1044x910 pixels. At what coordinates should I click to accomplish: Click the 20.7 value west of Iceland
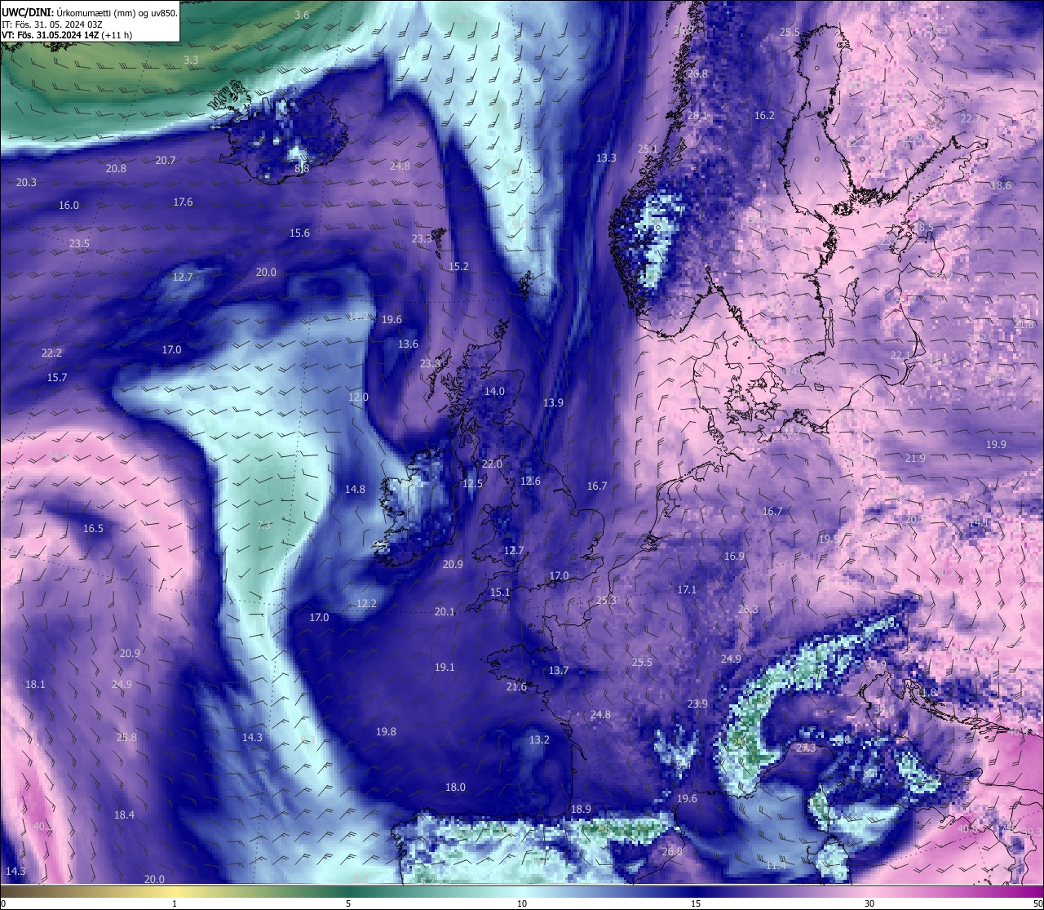click(x=166, y=160)
